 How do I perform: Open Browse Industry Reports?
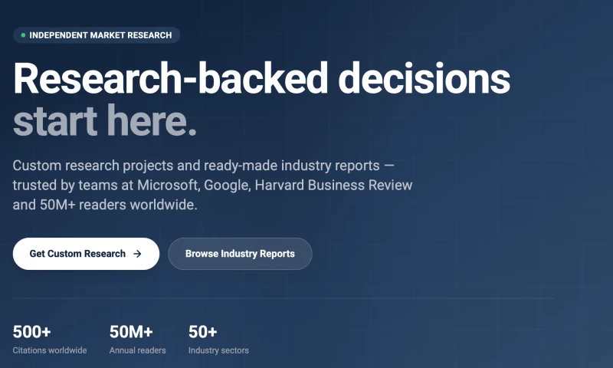(x=240, y=254)
